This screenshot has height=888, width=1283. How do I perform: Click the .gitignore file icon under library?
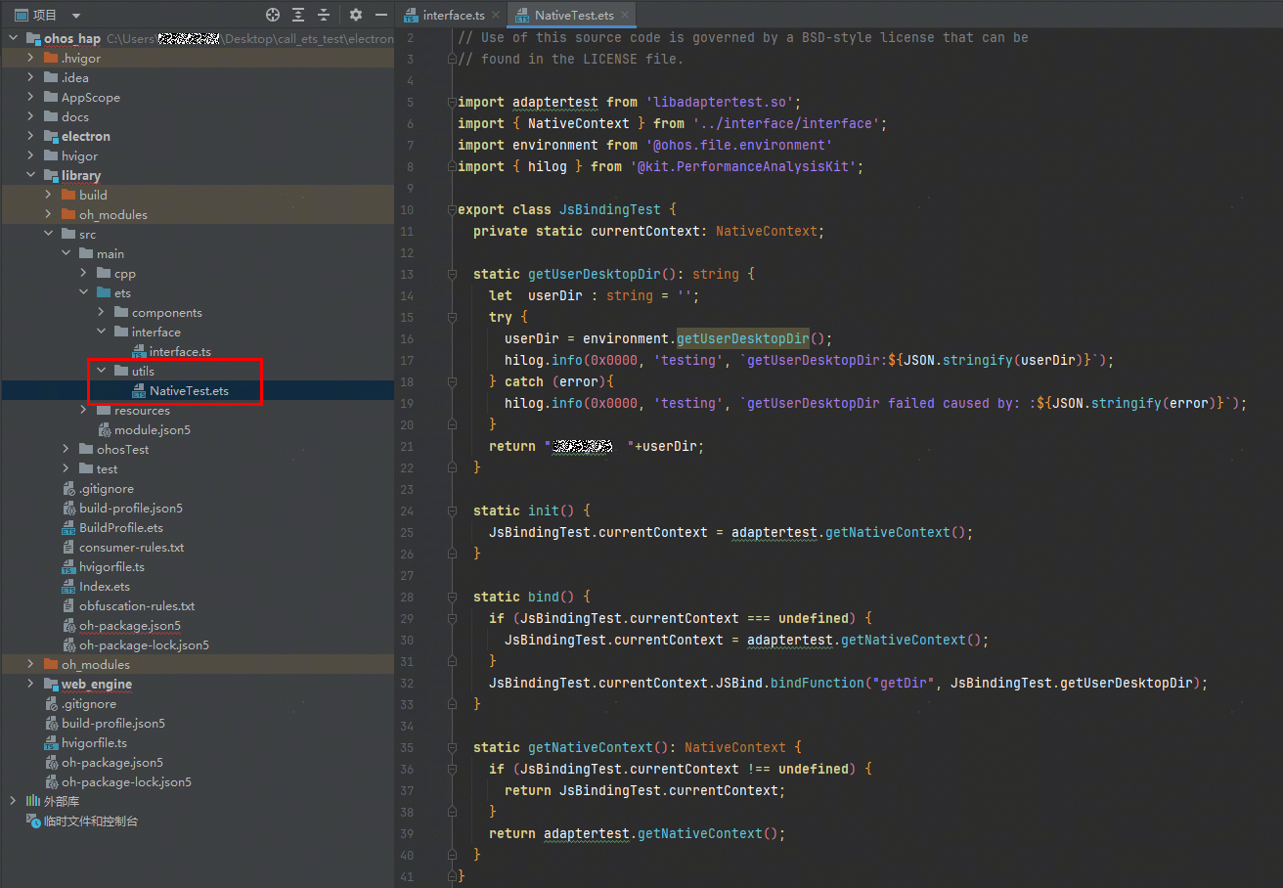(68, 489)
